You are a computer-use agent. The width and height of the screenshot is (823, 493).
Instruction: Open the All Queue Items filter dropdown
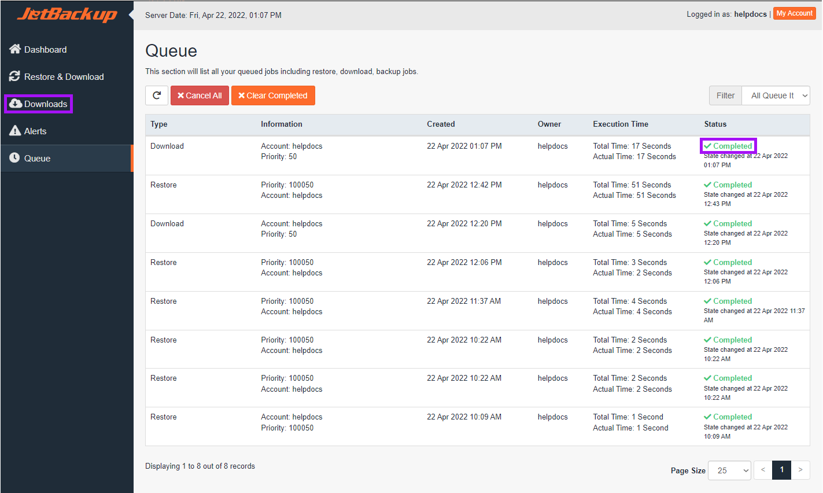(x=776, y=95)
